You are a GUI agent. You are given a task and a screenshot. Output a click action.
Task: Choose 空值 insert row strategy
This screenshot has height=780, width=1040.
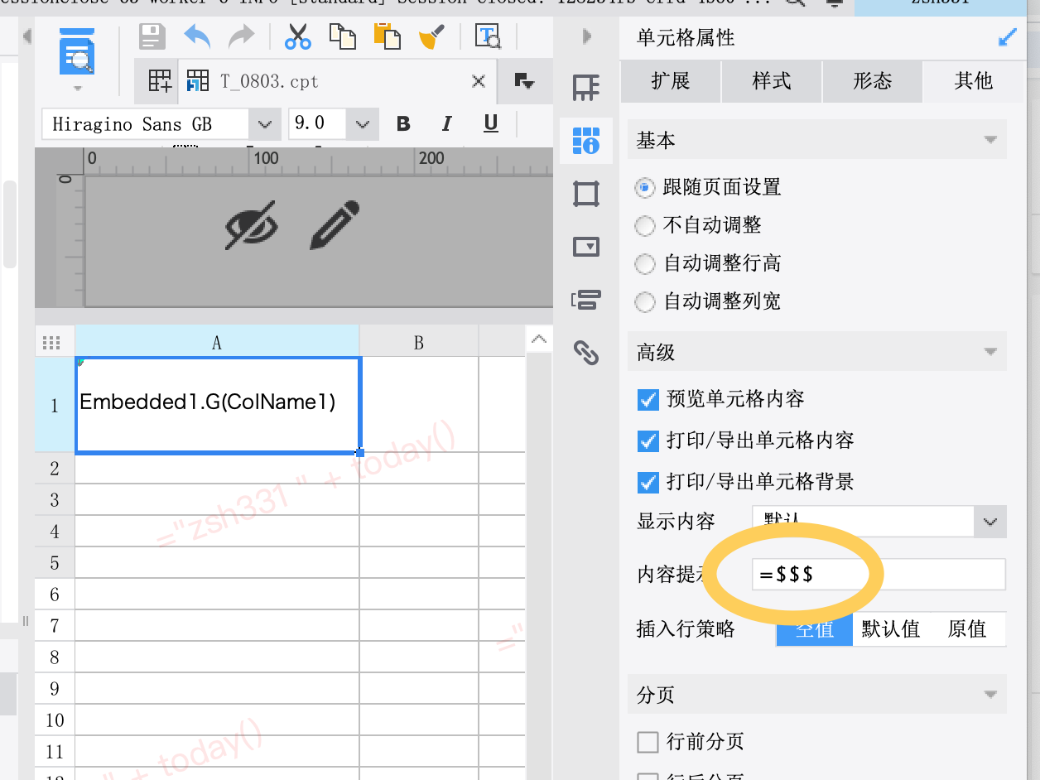[815, 629]
